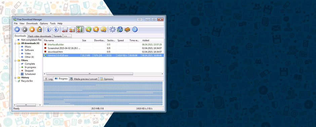
Task: Open the Media preview/convert tab
Action: click(84, 79)
